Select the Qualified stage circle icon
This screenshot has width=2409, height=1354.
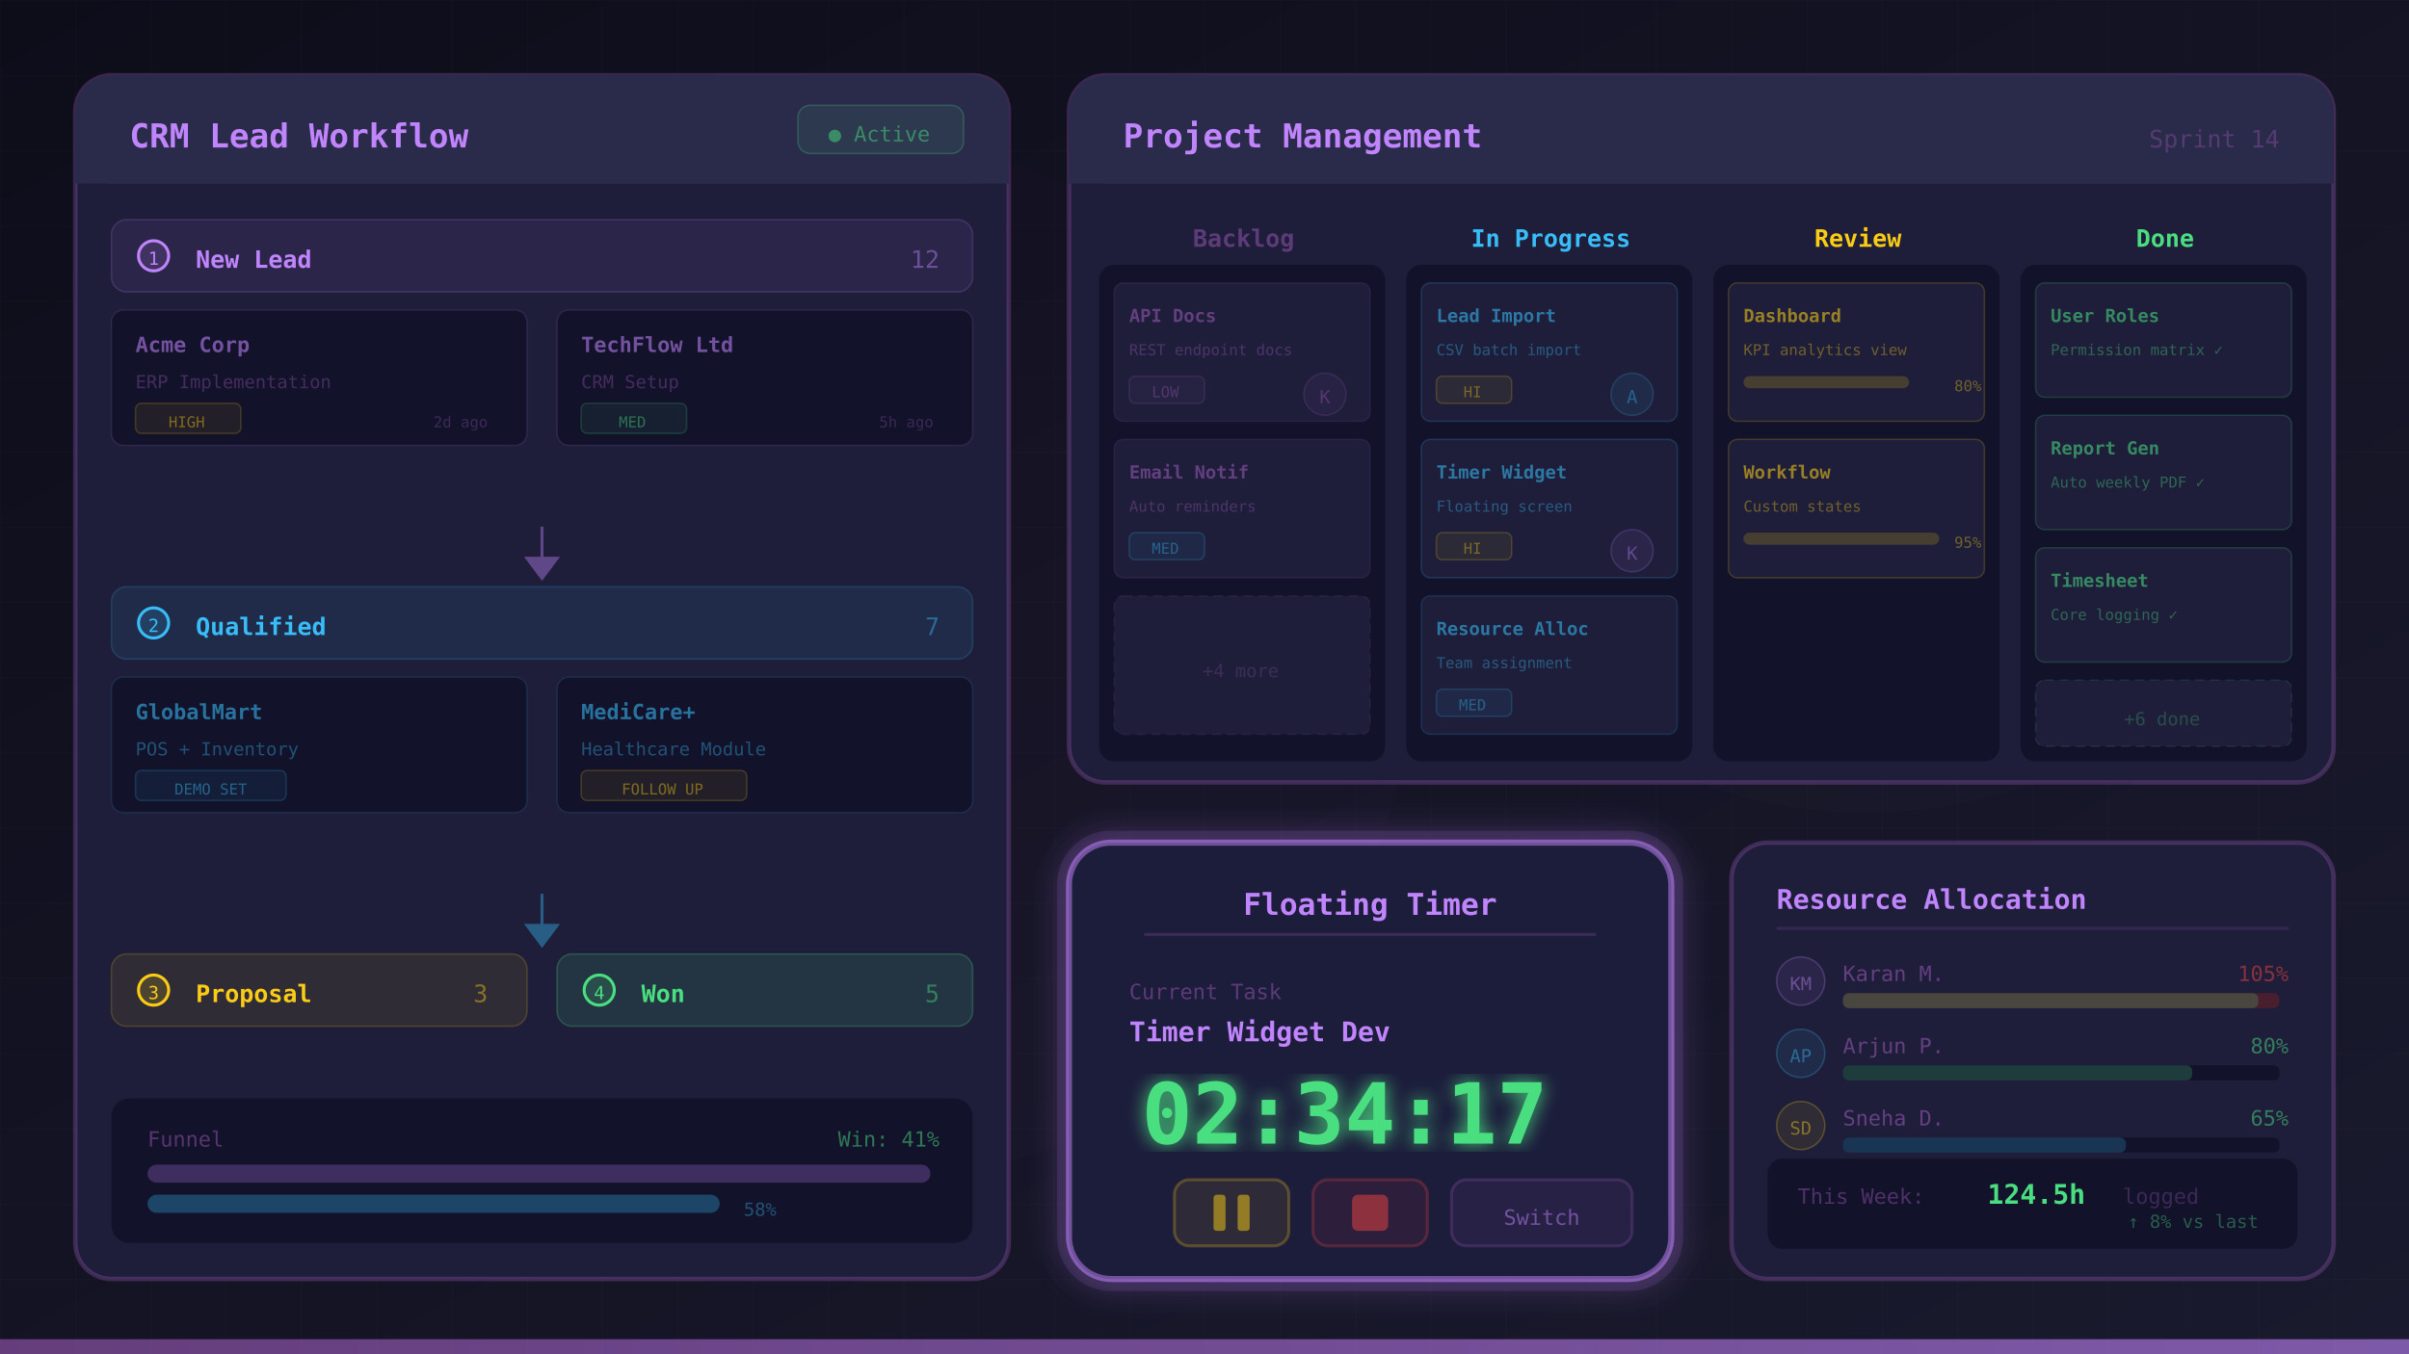pyautogui.click(x=153, y=623)
